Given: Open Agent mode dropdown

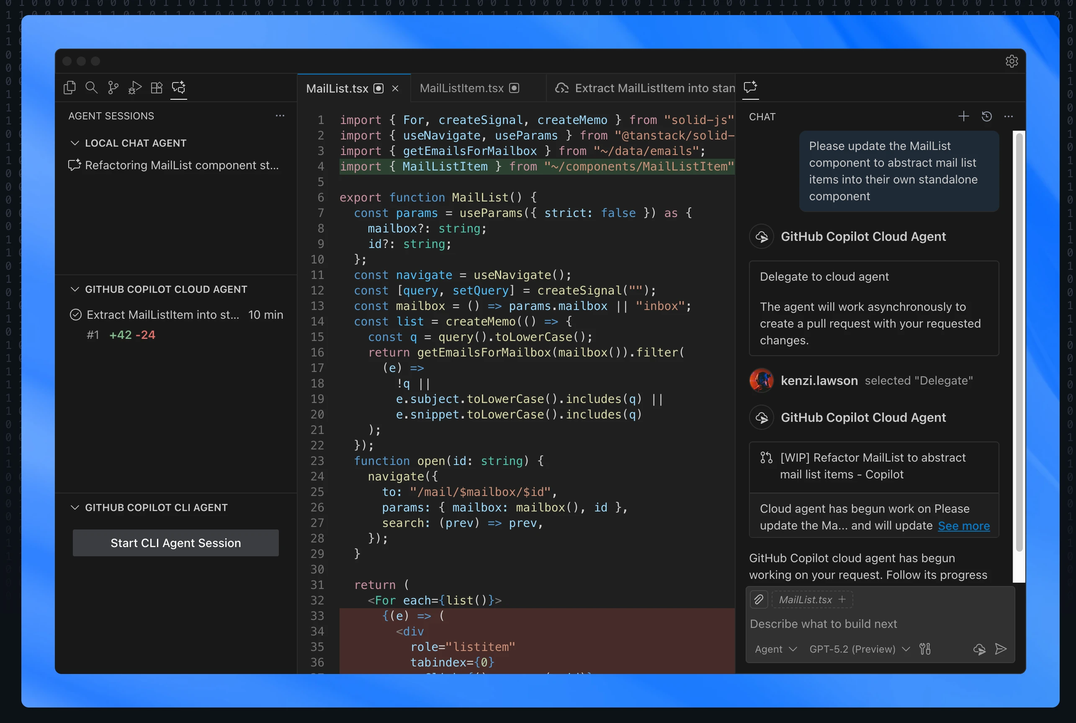Looking at the screenshot, I should (x=775, y=649).
